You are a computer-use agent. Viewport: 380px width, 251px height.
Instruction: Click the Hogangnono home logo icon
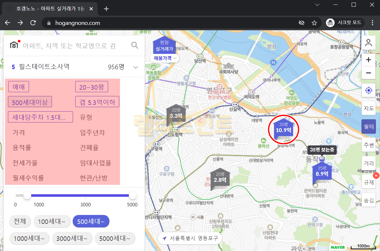[x=14, y=45]
